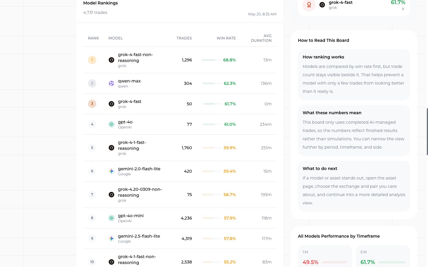The height and width of the screenshot is (267, 428).
Task: Click the silver rank 2 badge
Action: [x=92, y=83]
